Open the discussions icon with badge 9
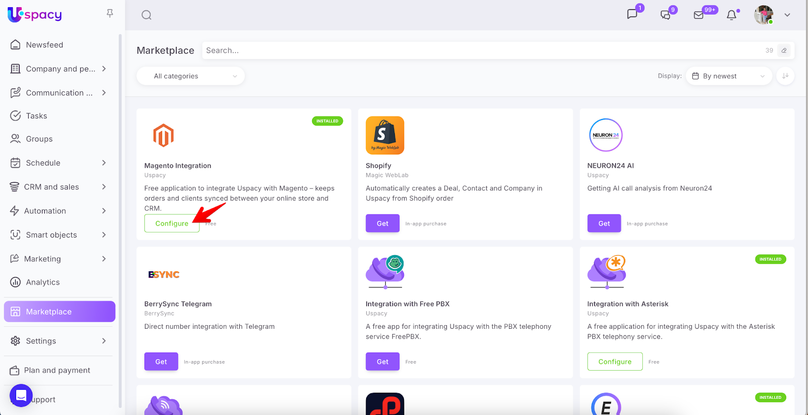The image size is (808, 415). click(666, 15)
